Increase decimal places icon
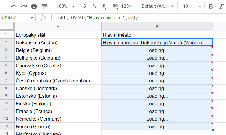This screenshot has height=135, width=226. coord(115,6)
